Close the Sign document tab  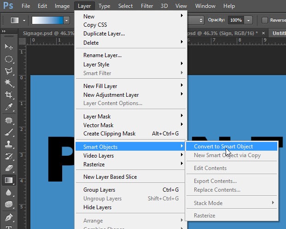(263, 33)
